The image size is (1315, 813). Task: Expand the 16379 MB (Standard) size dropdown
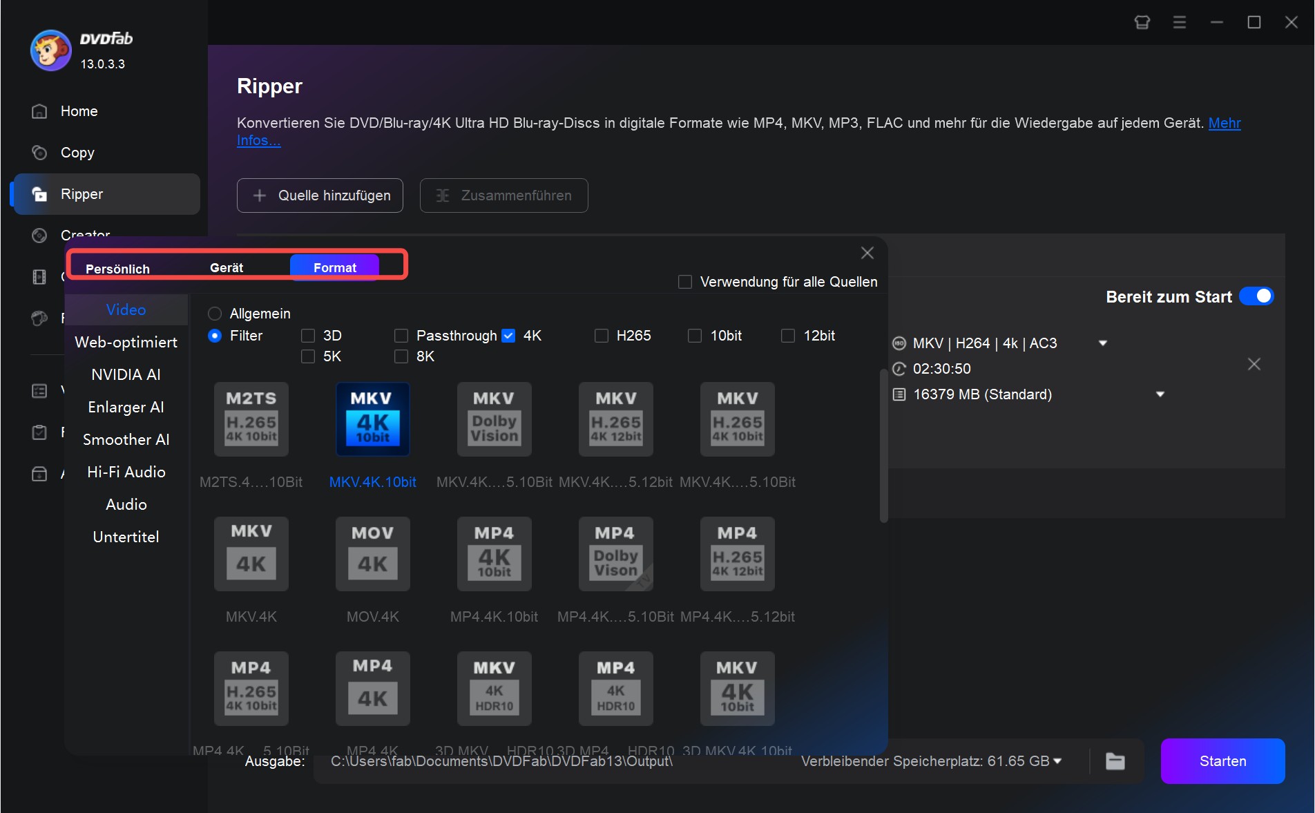click(1160, 394)
